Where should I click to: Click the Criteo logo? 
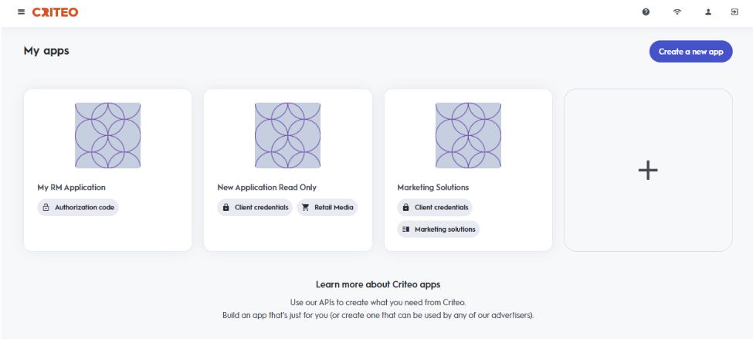[x=55, y=12]
